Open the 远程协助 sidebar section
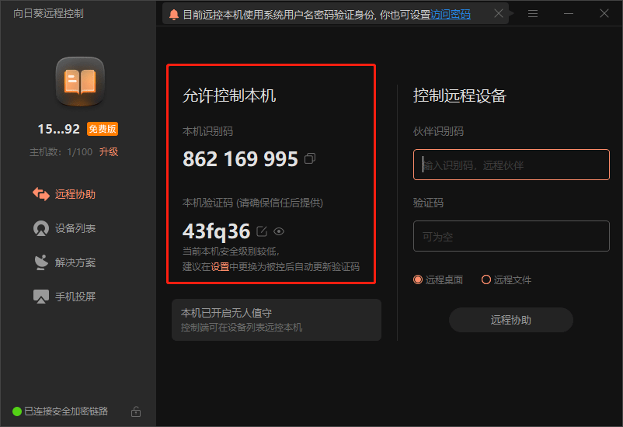Screen dimensions: 623x427 pos(75,194)
